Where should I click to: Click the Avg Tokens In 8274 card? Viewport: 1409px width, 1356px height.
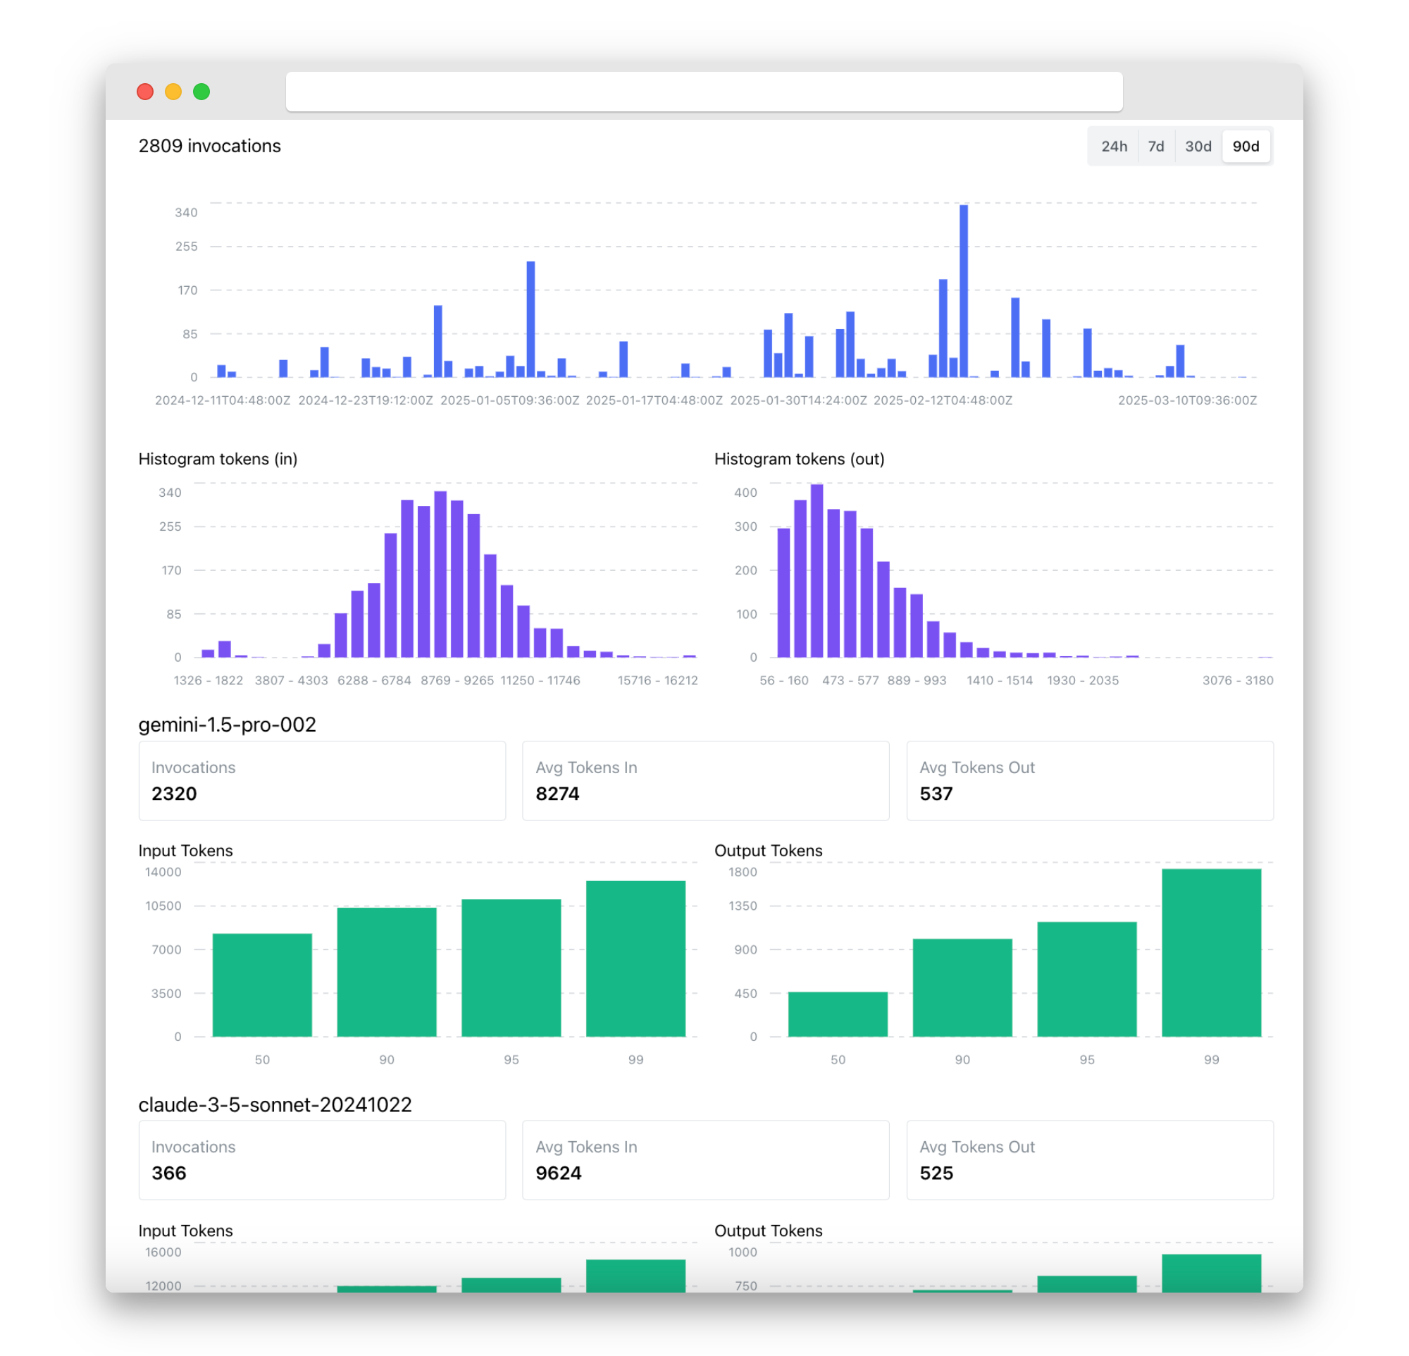(706, 781)
